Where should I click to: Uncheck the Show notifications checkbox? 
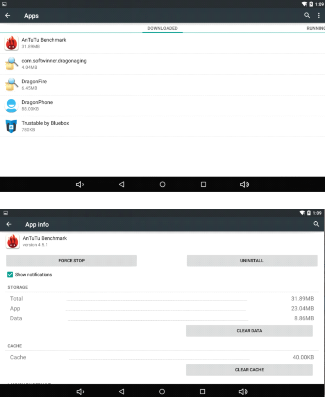click(10, 274)
